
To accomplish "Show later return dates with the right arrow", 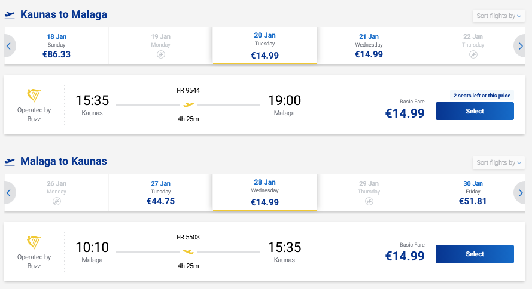I will pyautogui.click(x=521, y=192).
